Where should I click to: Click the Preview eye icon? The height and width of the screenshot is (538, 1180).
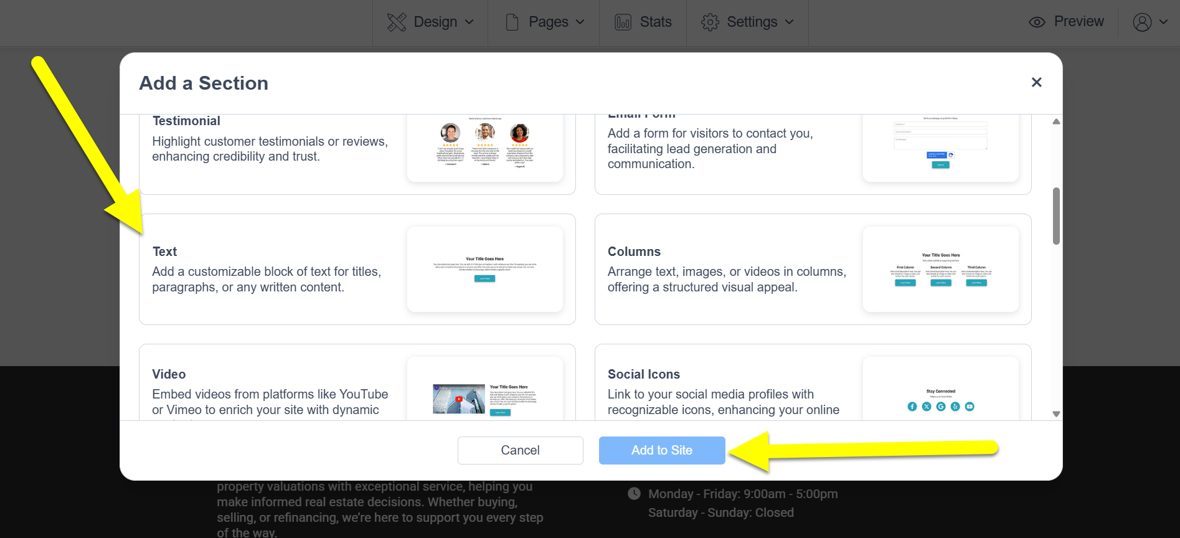click(1037, 22)
